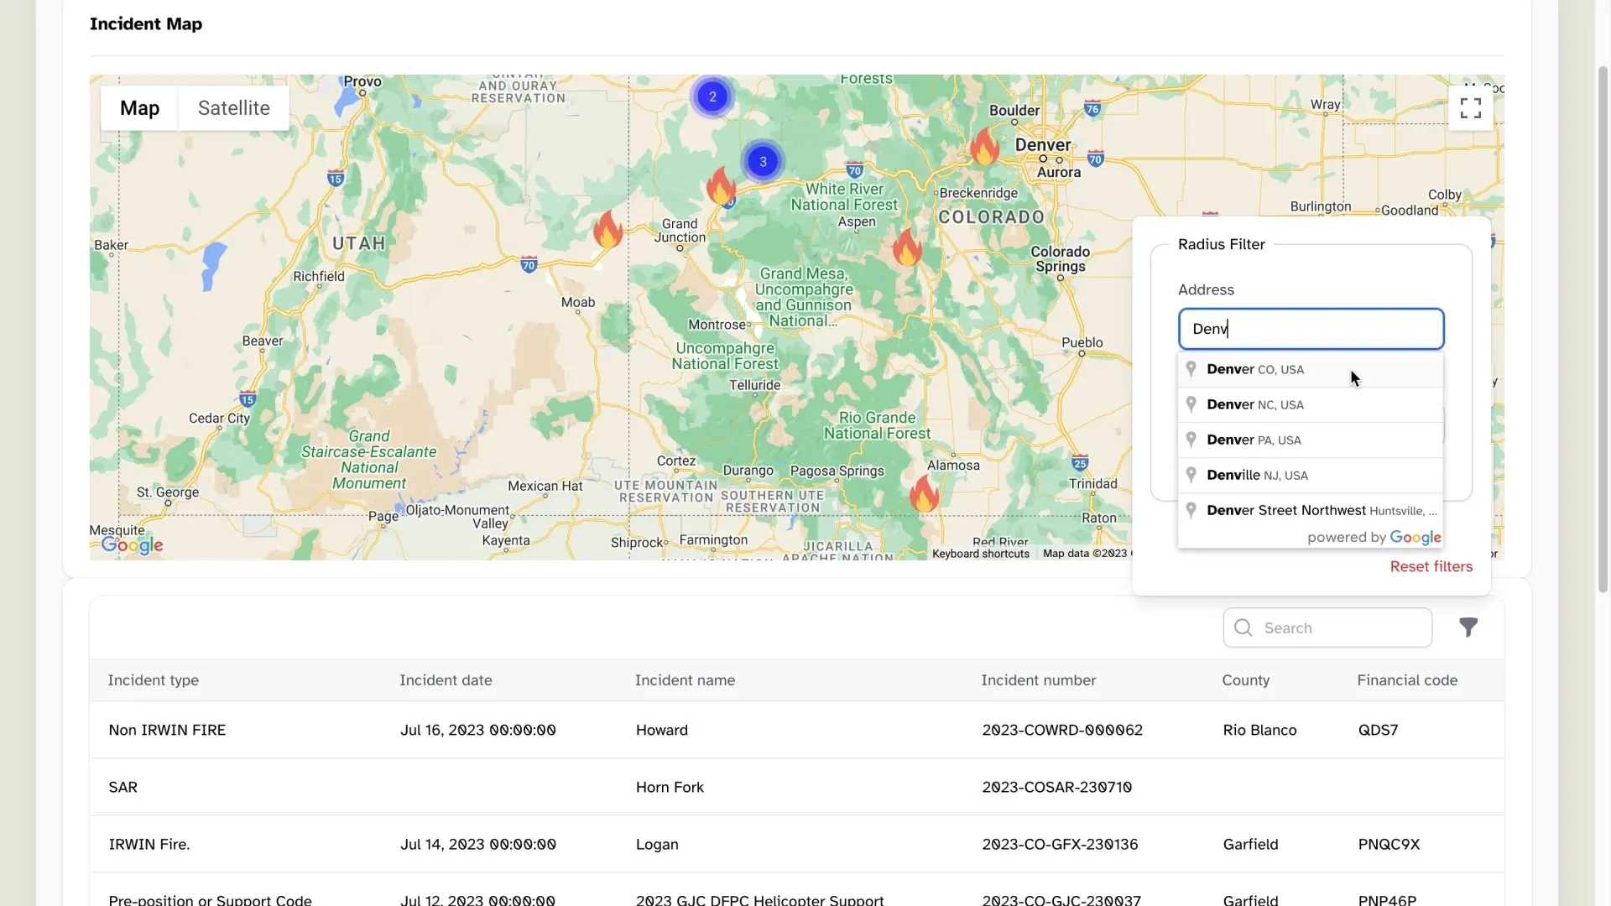Open the keyboard shortcuts link

[980, 553]
